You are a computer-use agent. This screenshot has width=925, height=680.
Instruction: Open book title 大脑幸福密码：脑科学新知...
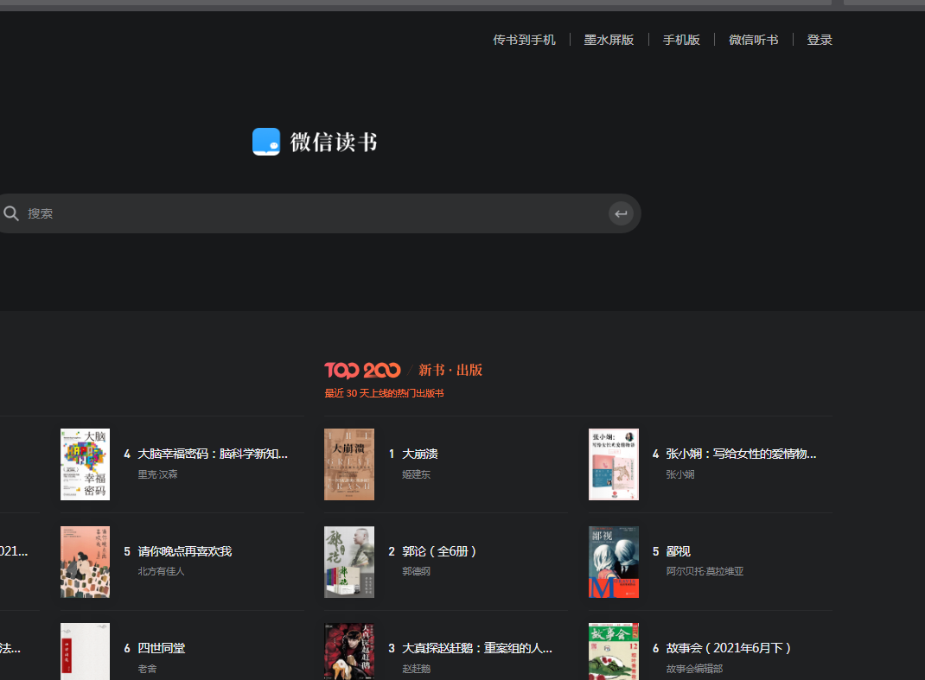tap(213, 454)
